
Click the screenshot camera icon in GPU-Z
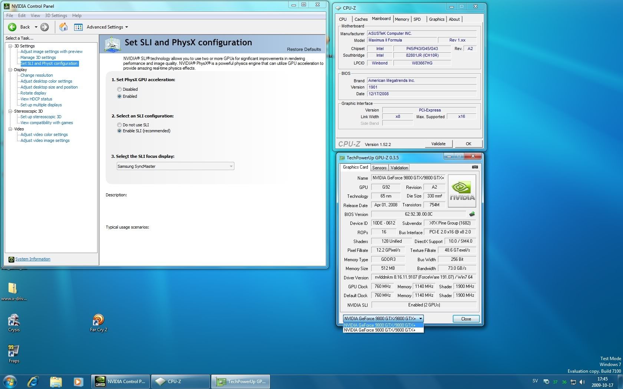[x=475, y=167]
